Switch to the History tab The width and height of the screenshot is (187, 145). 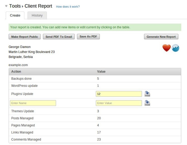[37, 15]
